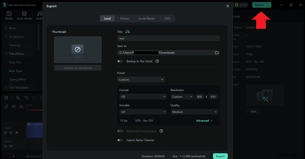Toggle the Advanced Compression switch
Image resolution: width=305 pixels, height=159 pixels.
point(120,131)
